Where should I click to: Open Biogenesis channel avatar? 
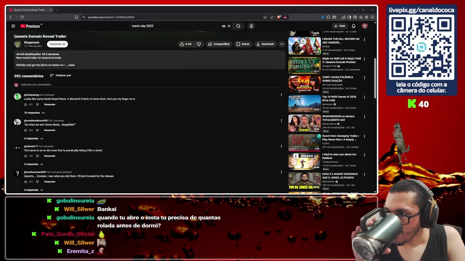17,44
